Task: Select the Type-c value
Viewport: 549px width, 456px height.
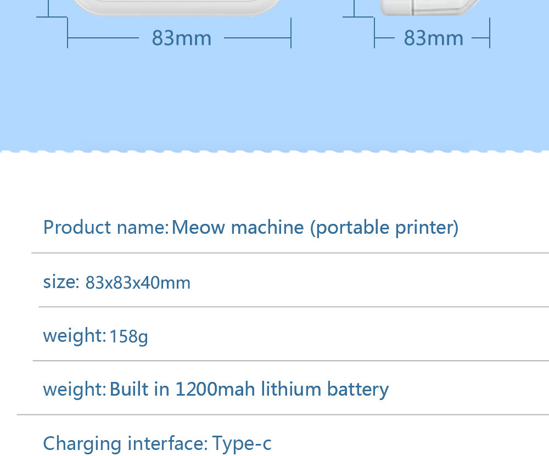Action: (242, 443)
